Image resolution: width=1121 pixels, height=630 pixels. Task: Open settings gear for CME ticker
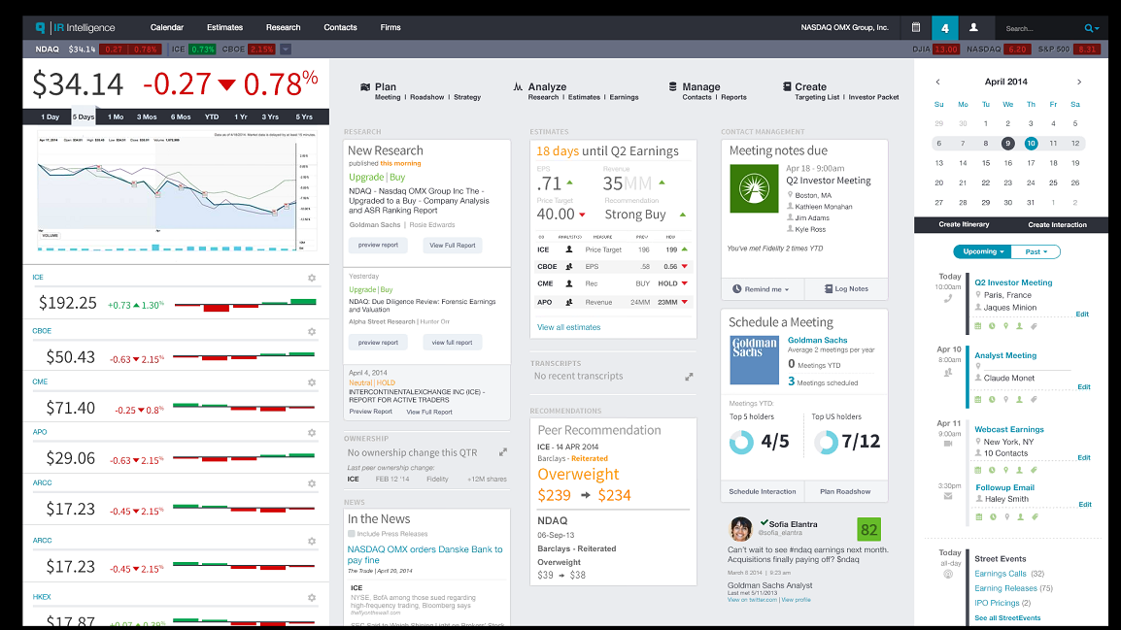[312, 381]
